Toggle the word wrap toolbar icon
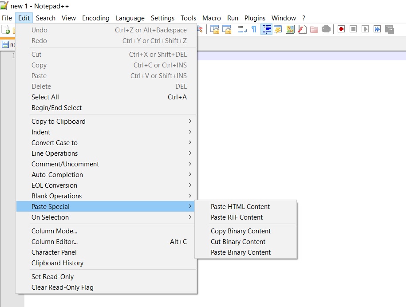 [x=242, y=29]
